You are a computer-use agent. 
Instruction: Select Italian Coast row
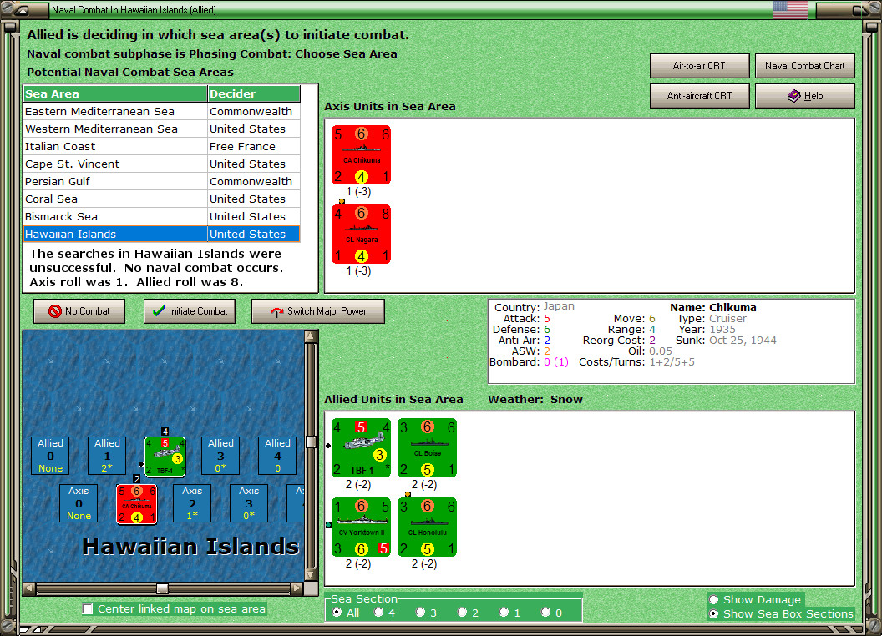click(162, 146)
